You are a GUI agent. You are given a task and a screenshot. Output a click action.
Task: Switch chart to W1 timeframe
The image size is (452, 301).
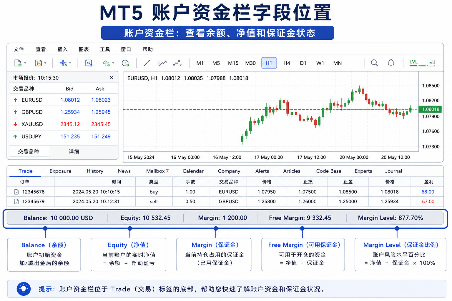click(x=320, y=63)
